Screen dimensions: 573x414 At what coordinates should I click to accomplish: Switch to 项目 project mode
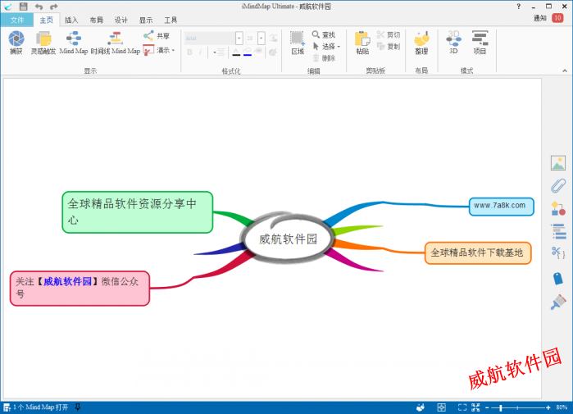pyautogui.click(x=480, y=43)
